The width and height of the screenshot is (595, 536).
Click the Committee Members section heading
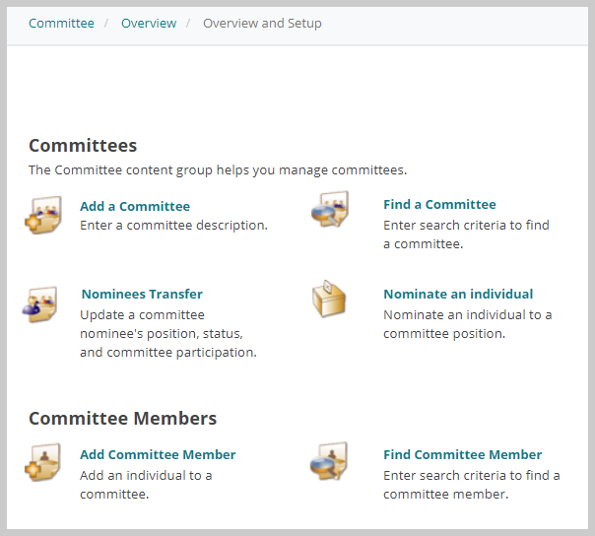(x=122, y=419)
